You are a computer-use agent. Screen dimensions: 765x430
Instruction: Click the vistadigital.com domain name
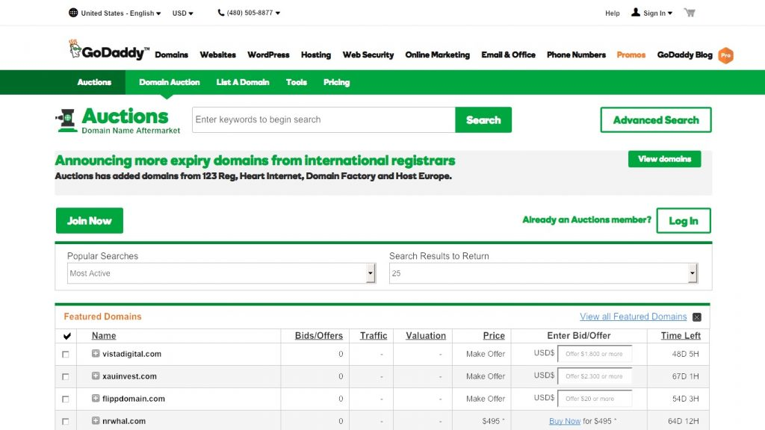[131, 354]
